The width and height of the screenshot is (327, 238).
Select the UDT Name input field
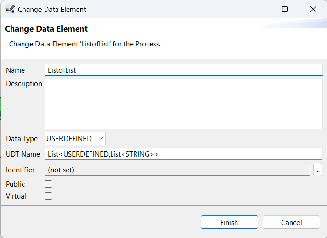coord(183,154)
